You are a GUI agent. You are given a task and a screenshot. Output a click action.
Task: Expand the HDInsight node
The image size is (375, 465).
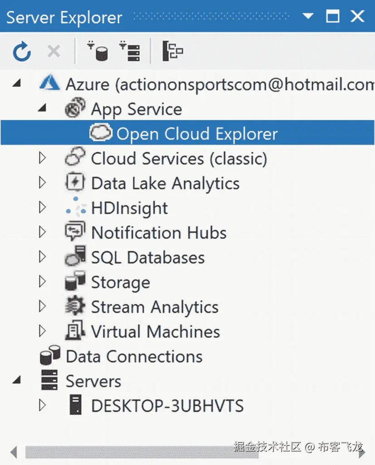(42, 207)
